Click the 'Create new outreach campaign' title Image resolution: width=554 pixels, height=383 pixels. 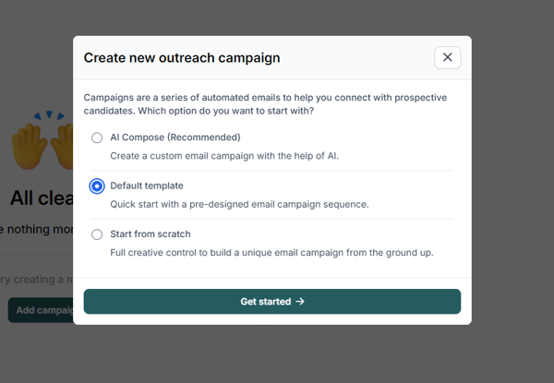click(182, 57)
